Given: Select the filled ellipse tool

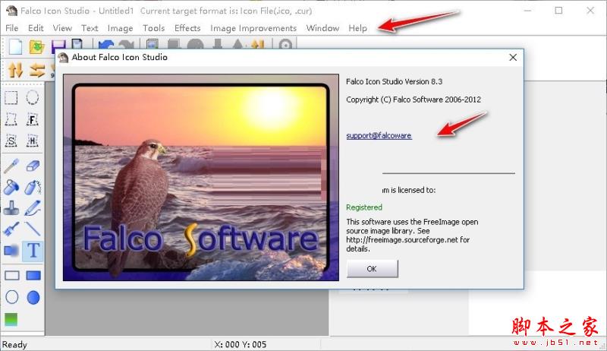Looking at the screenshot, I should click(x=33, y=298).
